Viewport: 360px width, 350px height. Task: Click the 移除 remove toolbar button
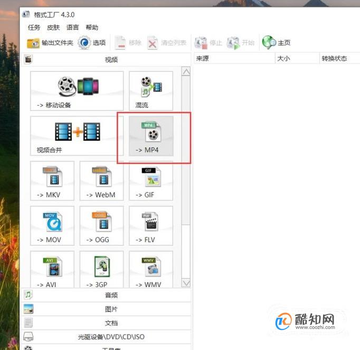(128, 43)
